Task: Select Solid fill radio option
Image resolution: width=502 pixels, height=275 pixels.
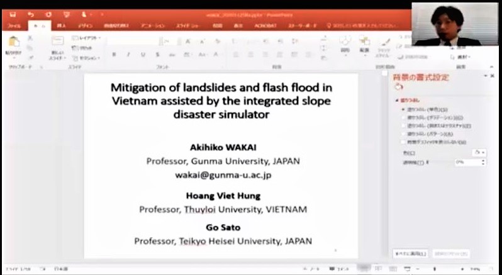Action: (425, 109)
